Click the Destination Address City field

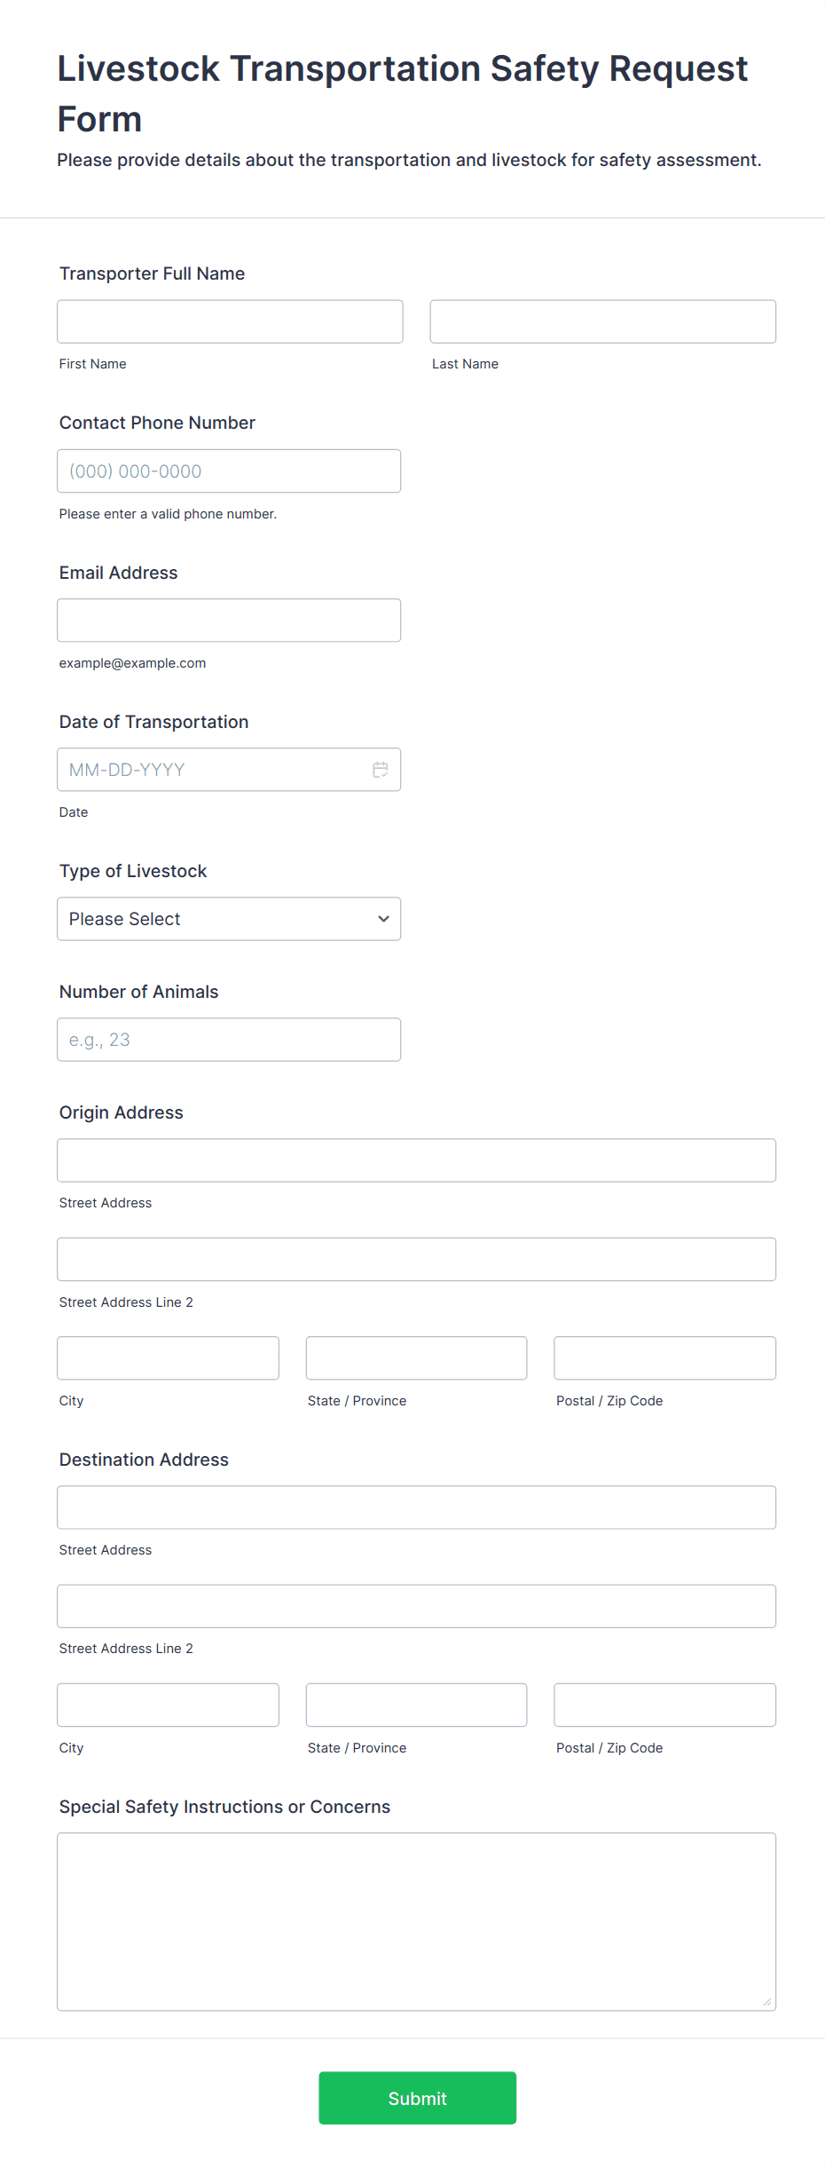(168, 1705)
